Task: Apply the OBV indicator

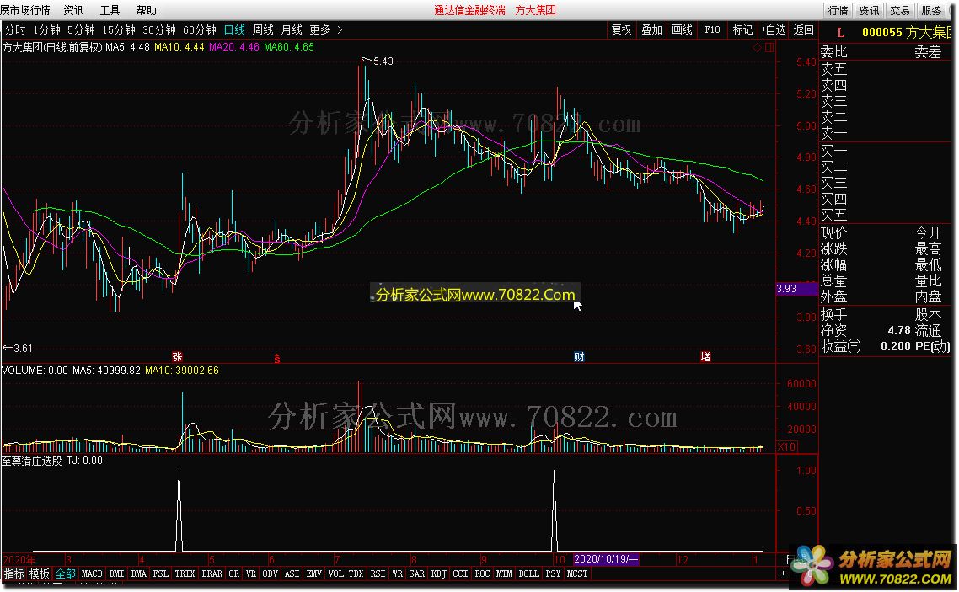Action: pyautogui.click(x=270, y=573)
